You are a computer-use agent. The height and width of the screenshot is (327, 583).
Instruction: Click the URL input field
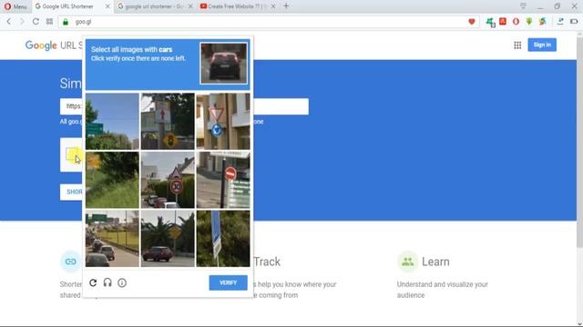[184, 106]
